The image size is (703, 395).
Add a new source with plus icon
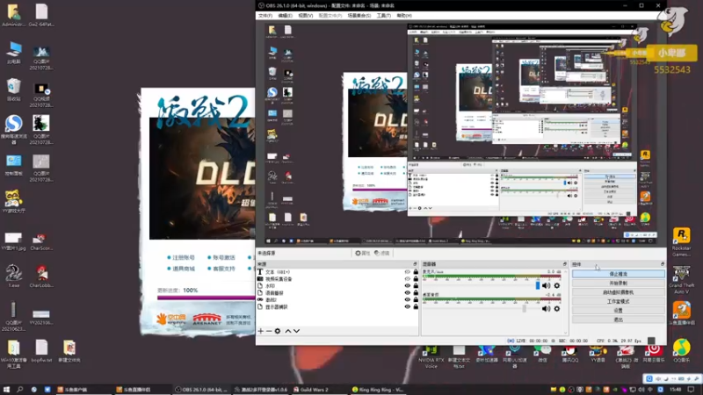(261, 331)
